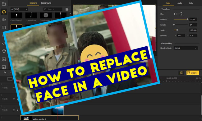
Task: Toggle visibility of the bottom Track
Action: pos(14,110)
